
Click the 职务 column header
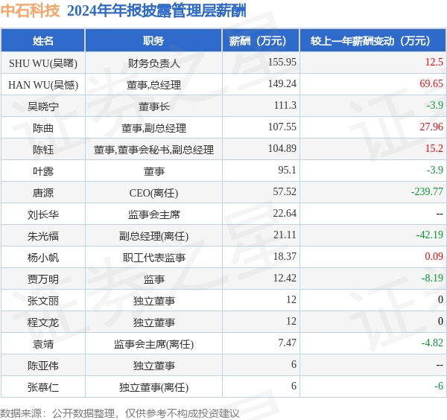tap(153, 41)
